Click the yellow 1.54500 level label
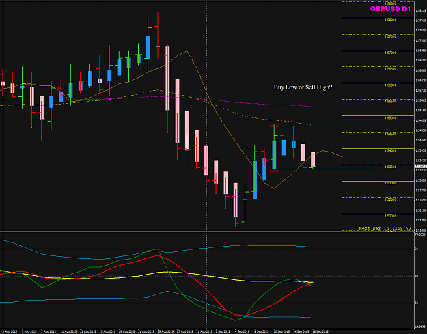 pyautogui.click(x=391, y=134)
